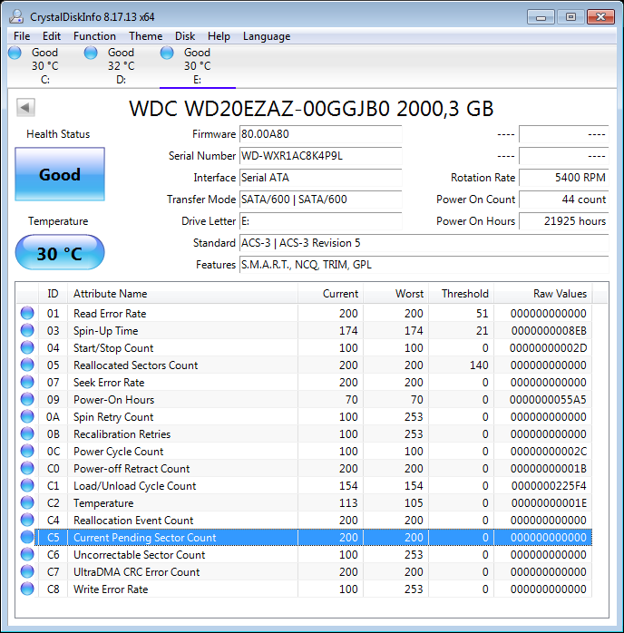This screenshot has height=633, width=624.
Task: Click the status orb on Uncorrectable Sector Count row
Action: coord(27,554)
